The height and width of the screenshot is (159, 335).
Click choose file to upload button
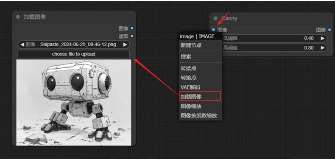[74, 54]
